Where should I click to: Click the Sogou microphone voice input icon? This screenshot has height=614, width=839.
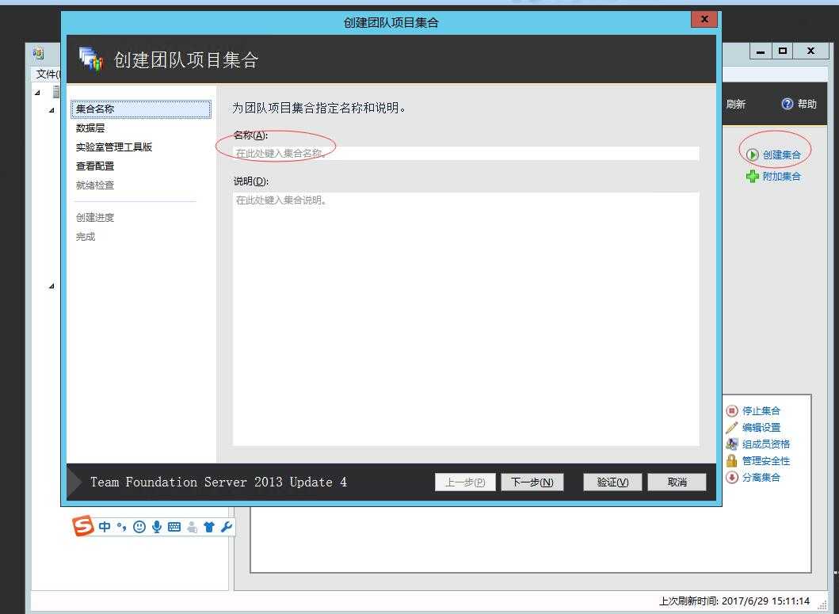[157, 527]
